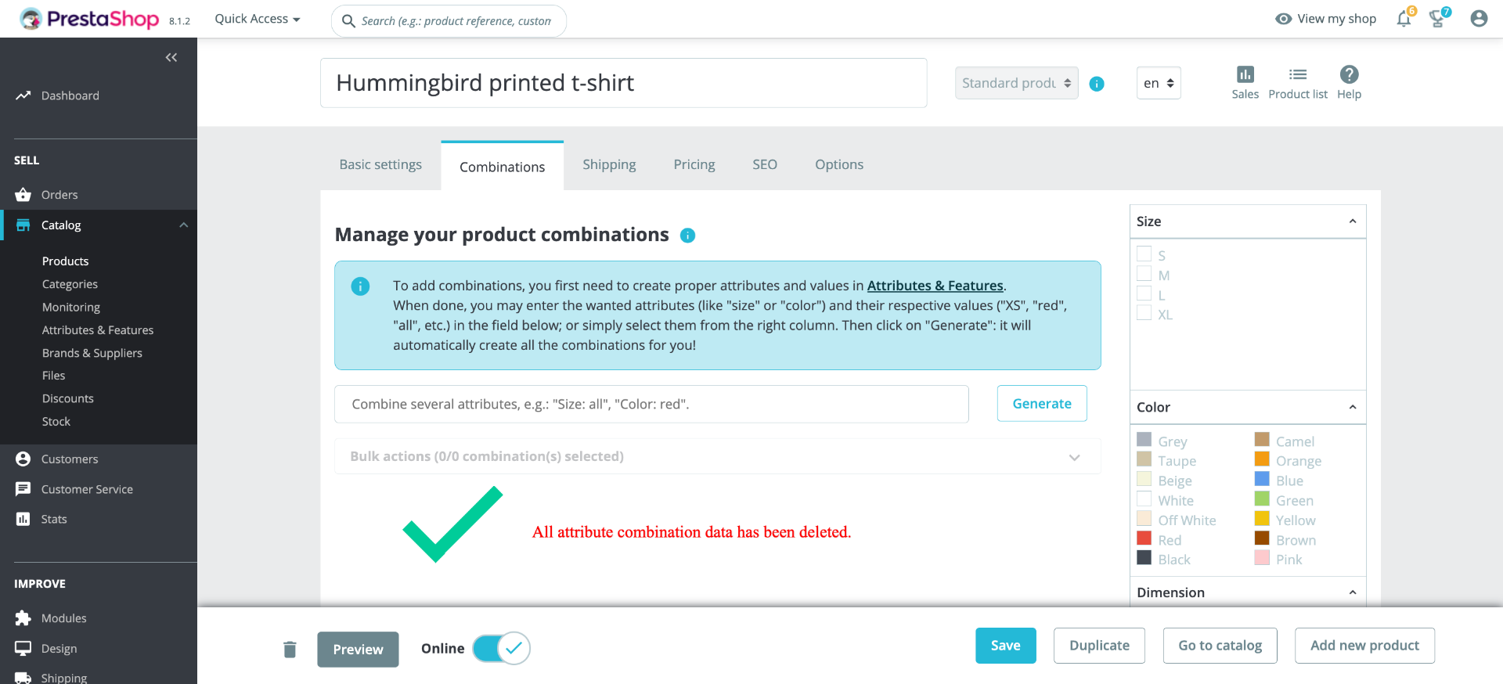
Task: Collapse the sidebar with double-chevron icon
Action: point(171,57)
